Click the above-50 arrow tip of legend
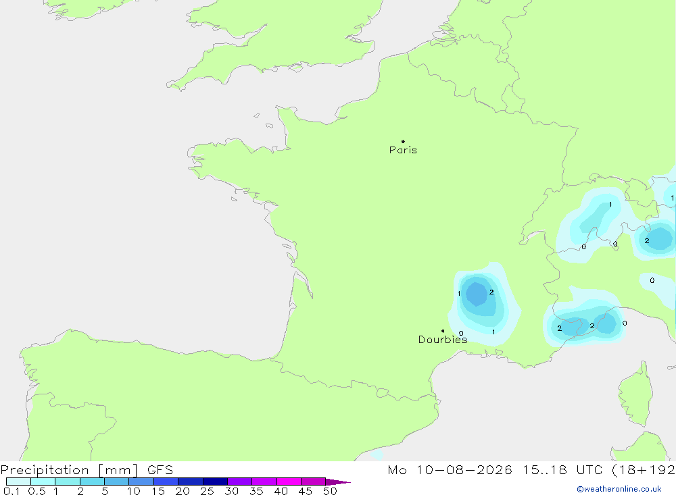This screenshot has width=676, height=495. click(x=337, y=481)
